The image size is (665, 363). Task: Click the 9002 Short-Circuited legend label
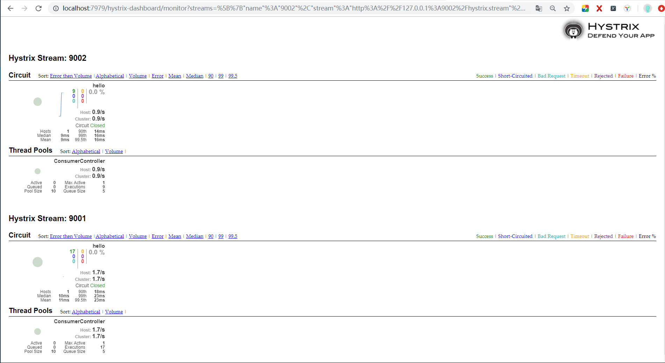tap(515, 76)
